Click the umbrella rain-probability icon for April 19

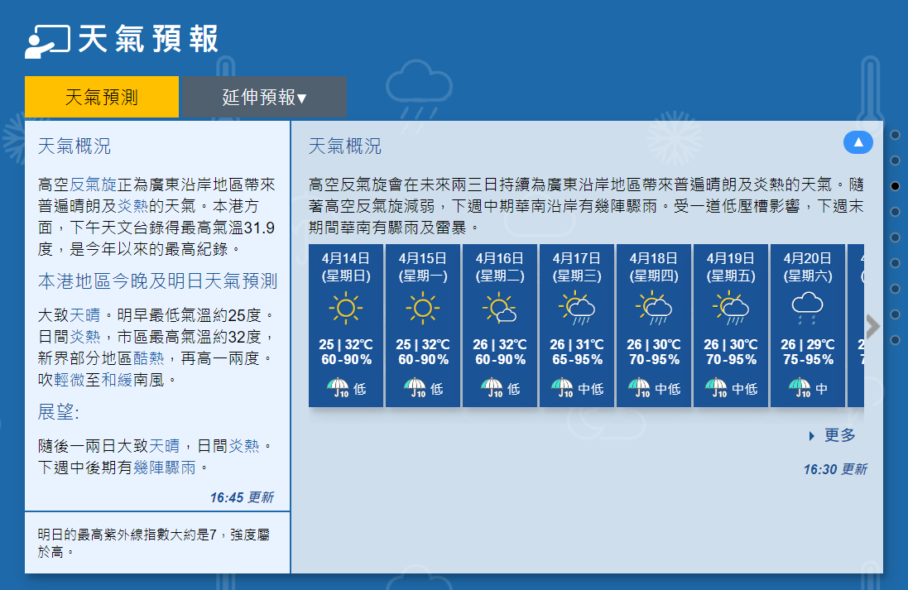pos(717,387)
